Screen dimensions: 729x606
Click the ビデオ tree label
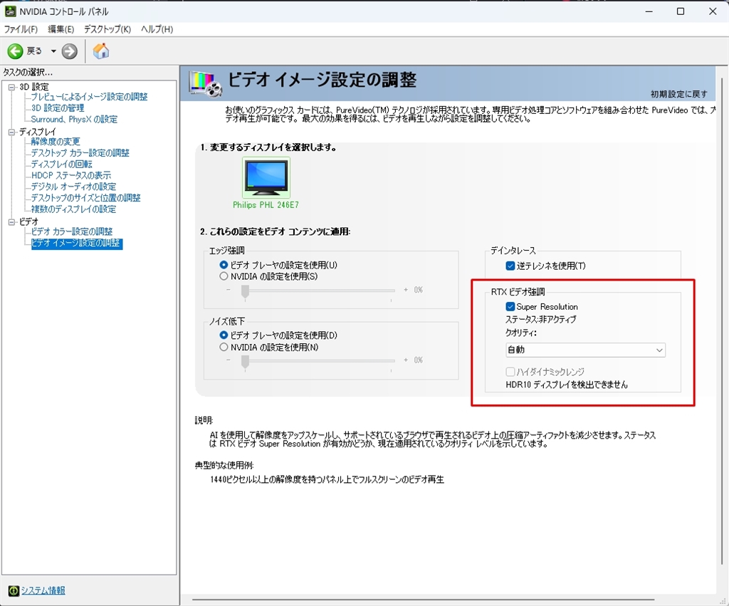click(x=28, y=222)
